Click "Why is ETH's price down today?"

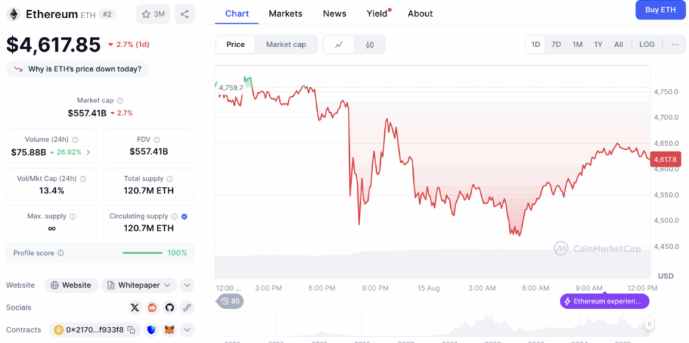pyautogui.click(x=78, y=69)
